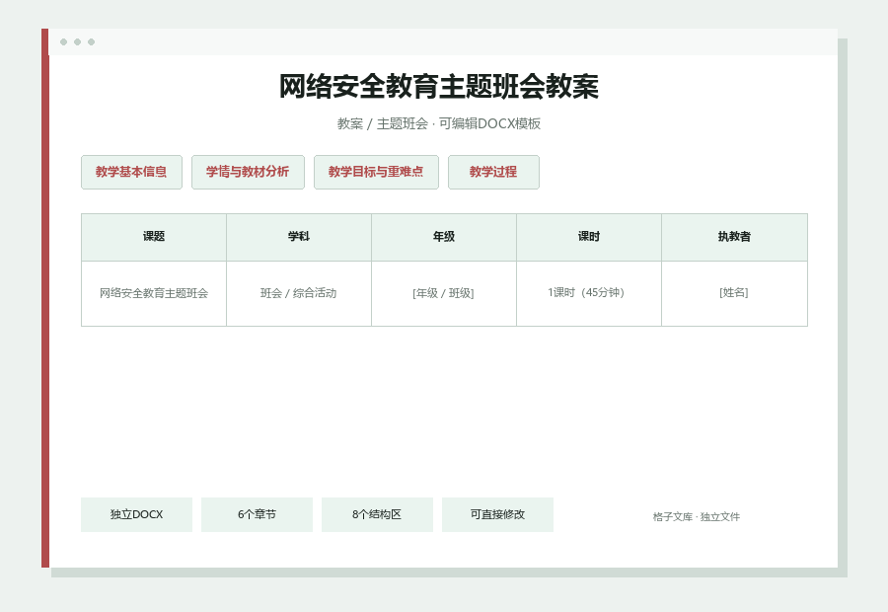The image size is (888, 612).
Task: Select the cell 网络安全教育主题班会
Action: pyautogui.click(x=154, y=293)
